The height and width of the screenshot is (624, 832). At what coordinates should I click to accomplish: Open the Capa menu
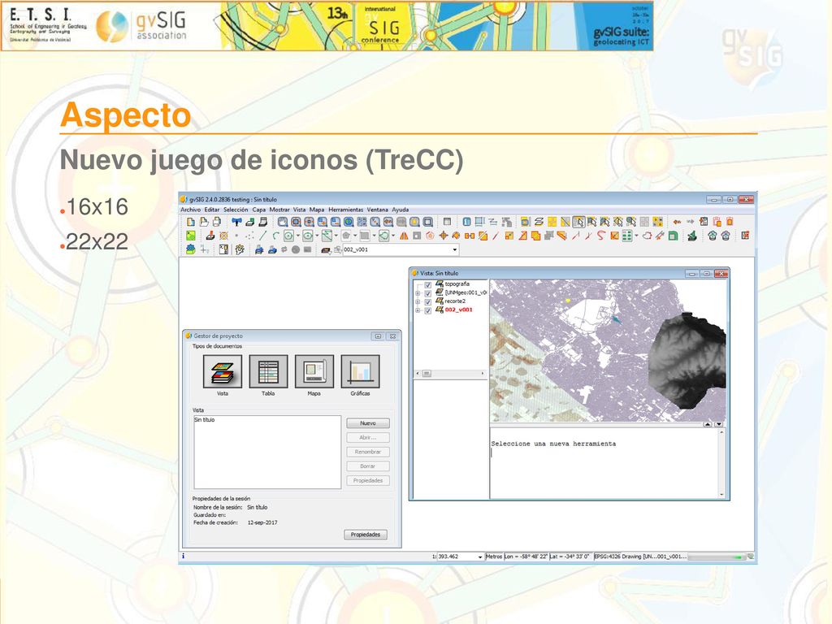(x=259, y=210)
